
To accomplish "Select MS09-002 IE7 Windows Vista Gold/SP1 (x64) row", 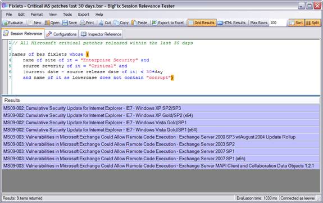I will coord(161,130).
